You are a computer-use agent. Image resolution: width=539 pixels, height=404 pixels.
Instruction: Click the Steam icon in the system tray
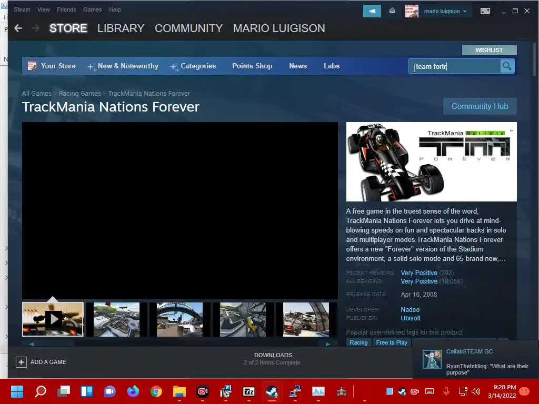click(x=402, y=391)
